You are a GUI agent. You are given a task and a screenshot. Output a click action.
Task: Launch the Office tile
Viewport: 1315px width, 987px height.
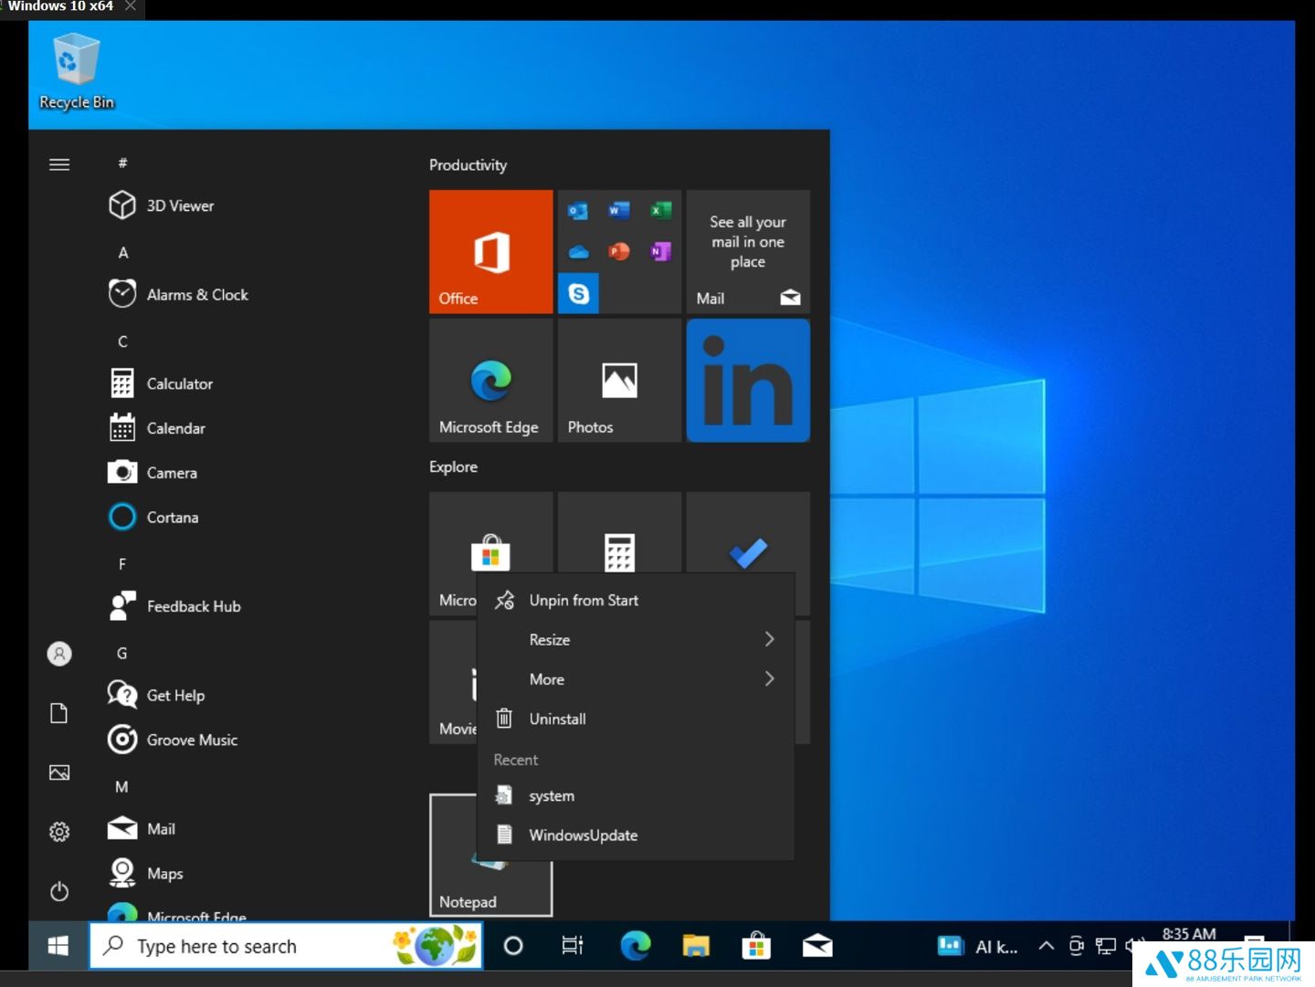point(490,251)
